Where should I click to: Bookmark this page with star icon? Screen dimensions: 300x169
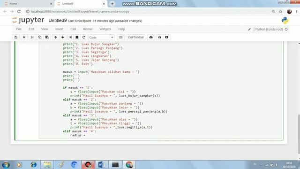tap(280, 11)
